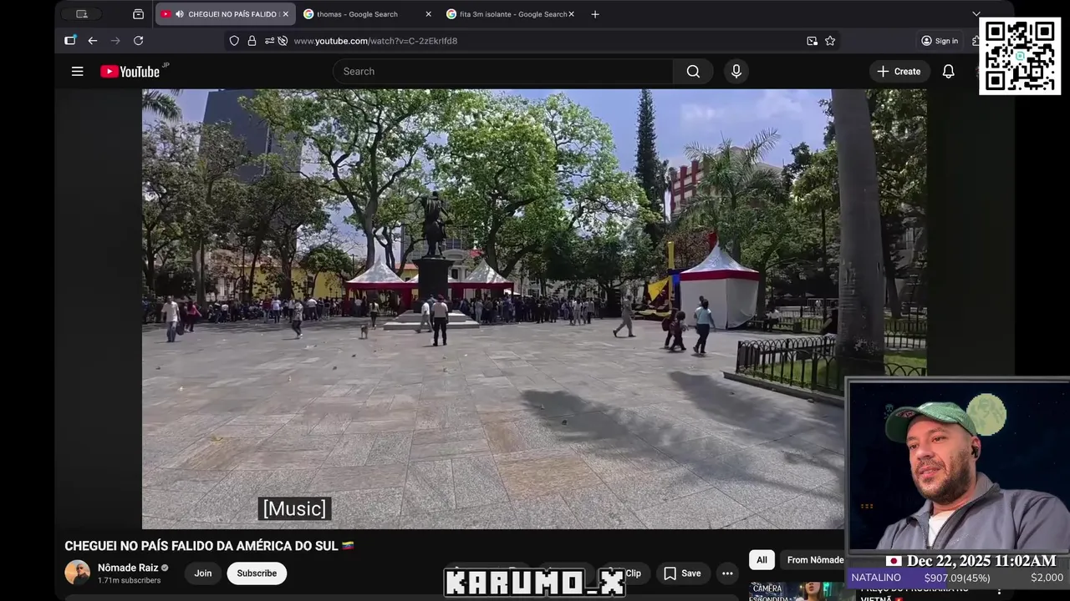1070x601 pixels.
Task: Show site security padlock info
Action: [x=252, y=41]
